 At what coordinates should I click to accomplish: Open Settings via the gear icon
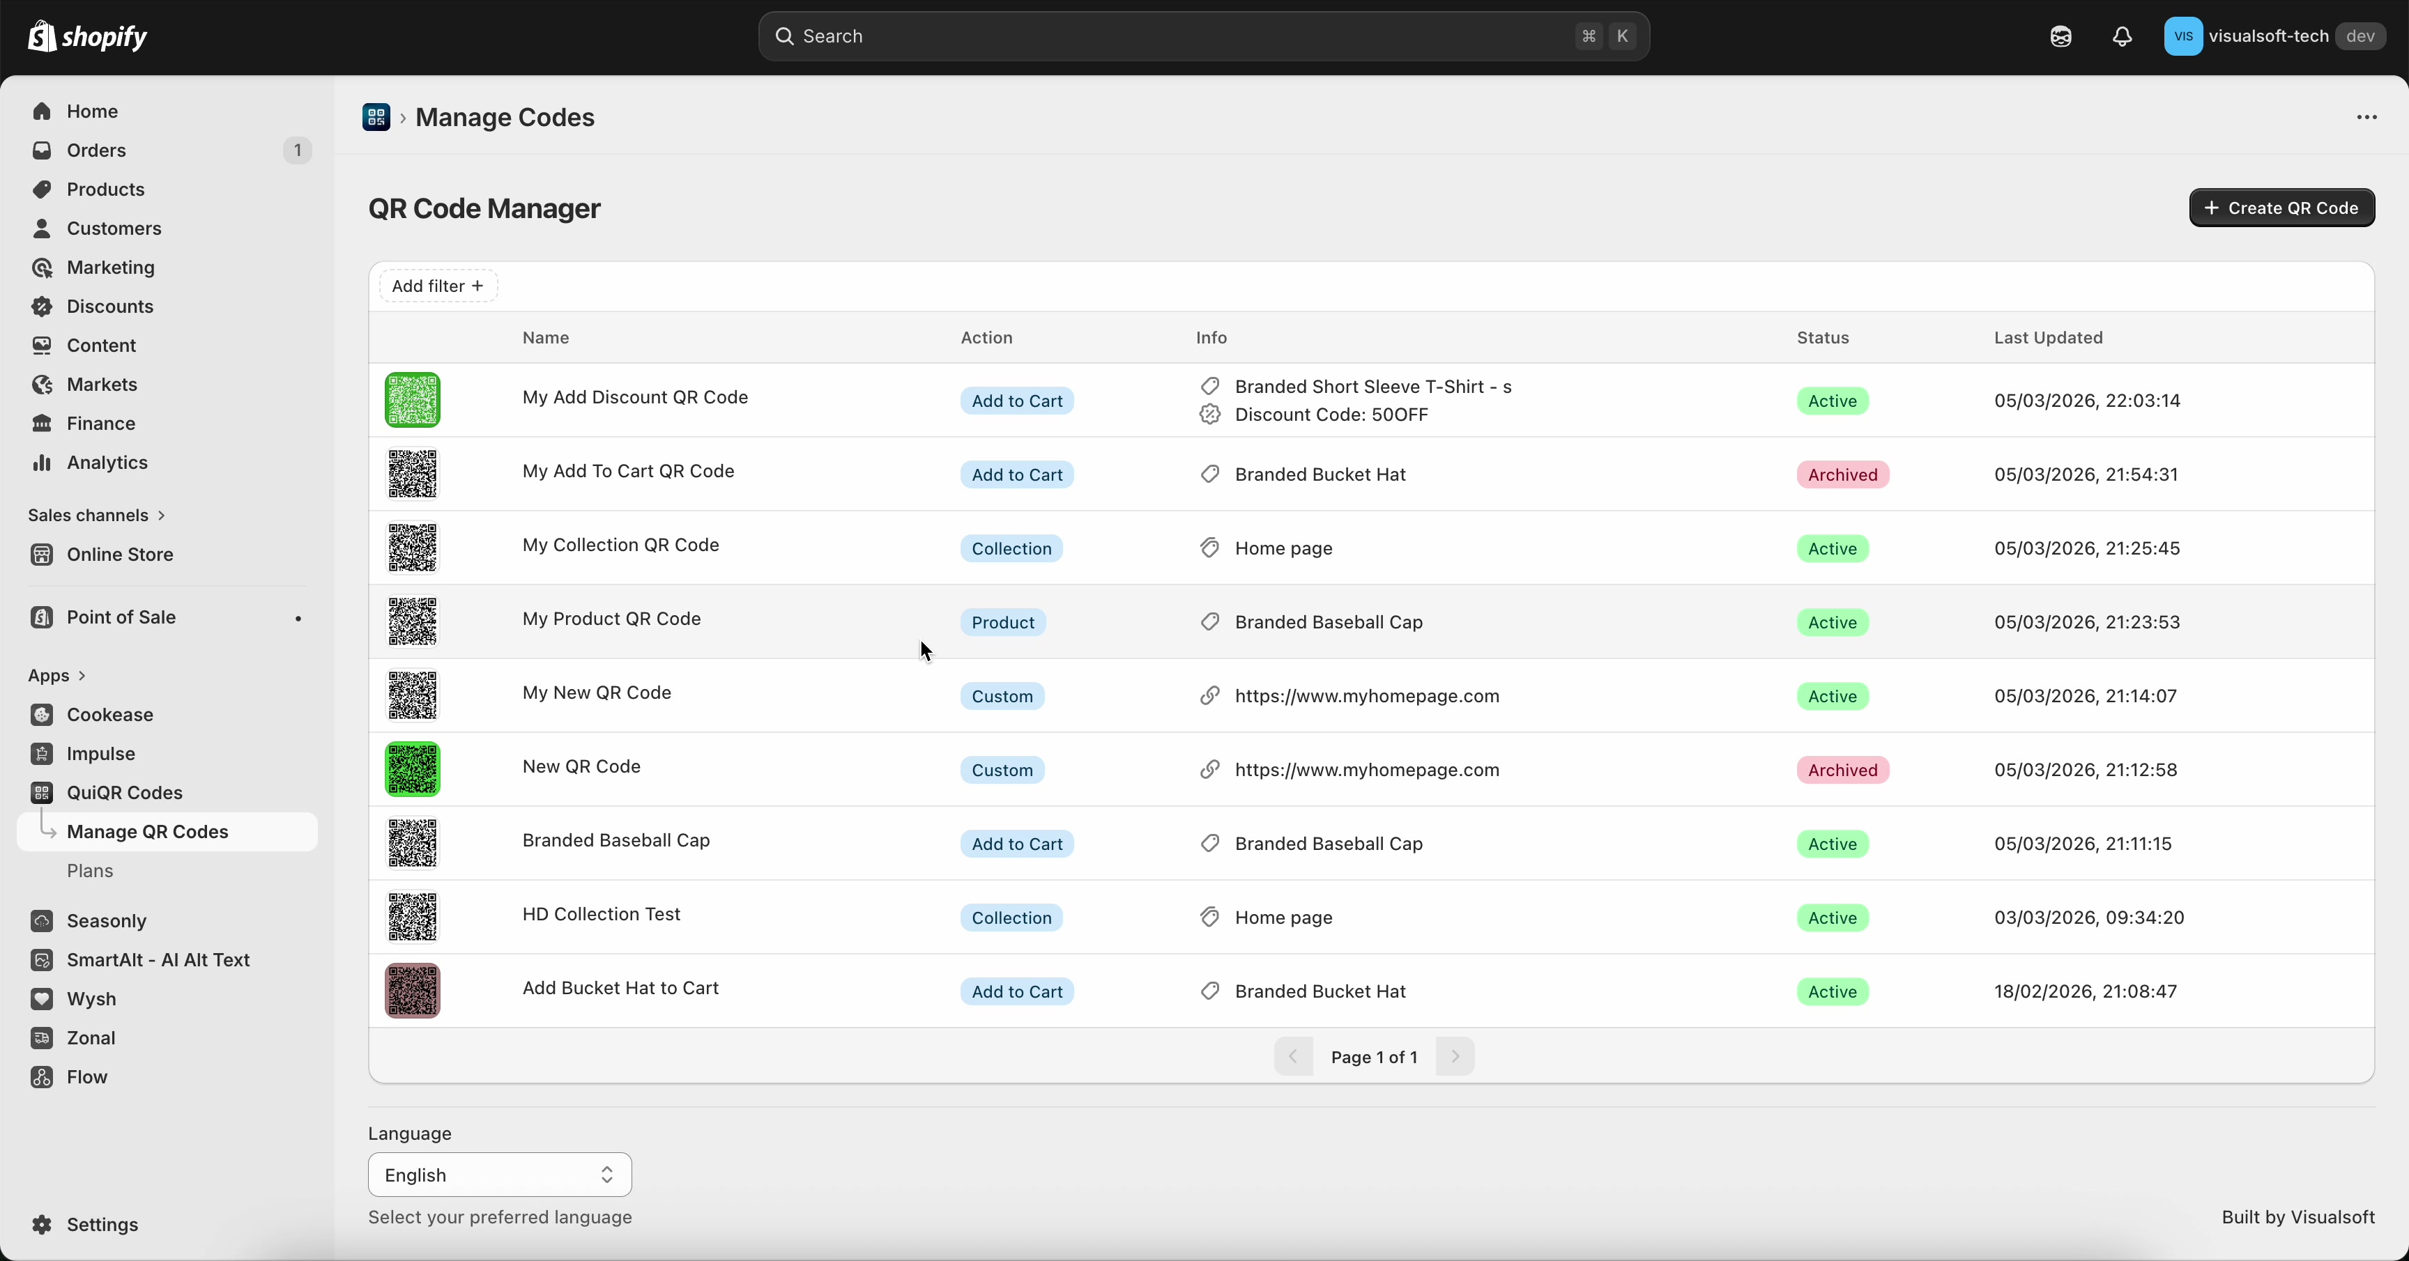43,1225
